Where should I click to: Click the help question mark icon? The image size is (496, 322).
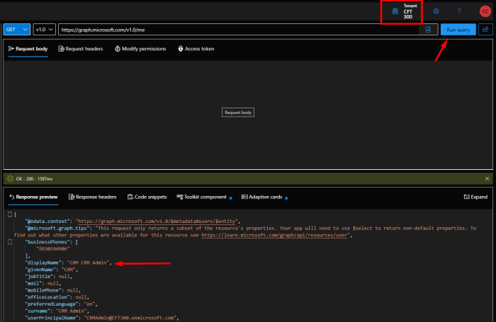459,11
